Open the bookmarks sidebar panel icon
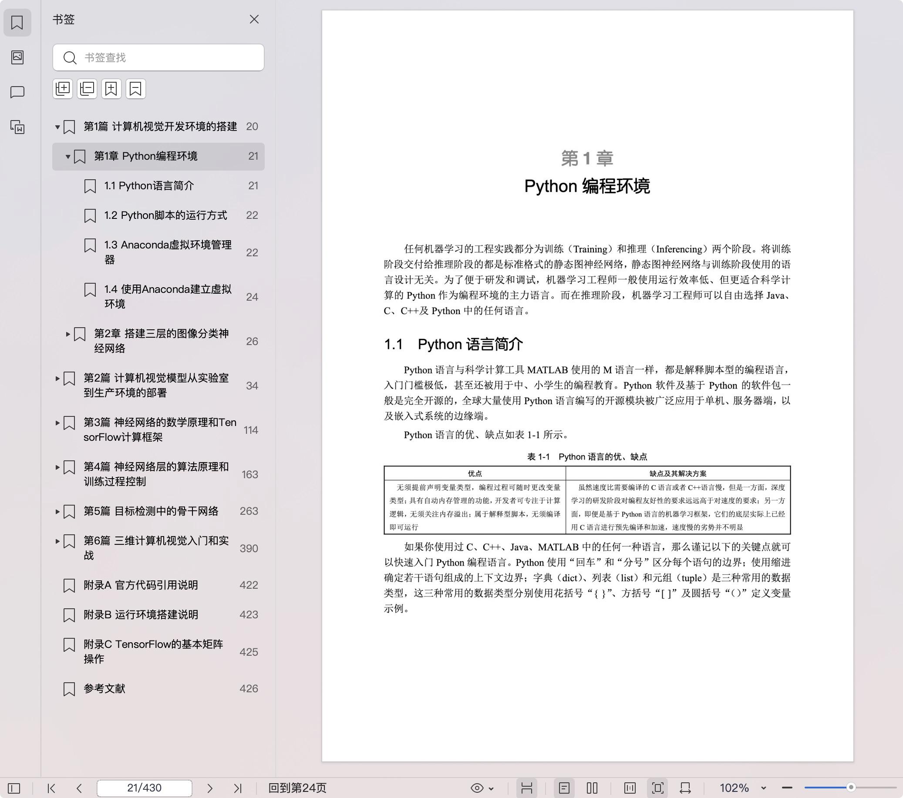903x798 pixels. pos(17,23)
